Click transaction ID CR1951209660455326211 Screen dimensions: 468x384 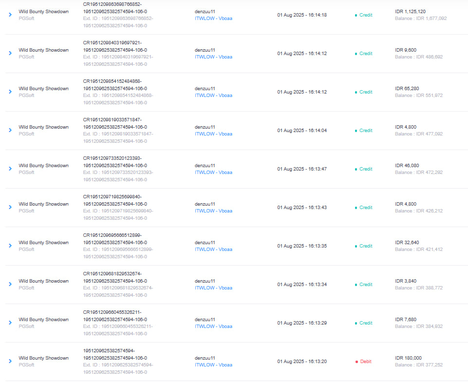click(112, 312)
